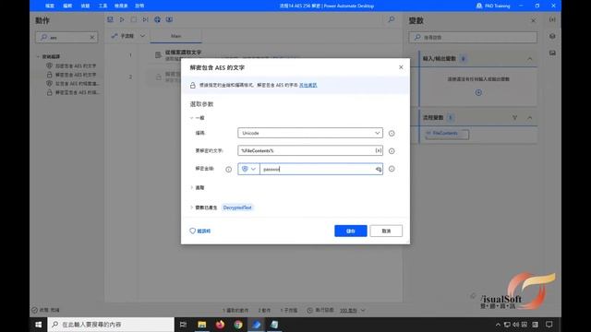This screenshot has height=332, width=591.
Task: Open File Explorer from the taskbar
Action: (202, 325)
